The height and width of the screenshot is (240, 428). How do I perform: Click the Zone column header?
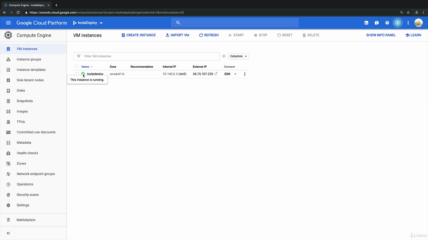[x=113, y=67]
